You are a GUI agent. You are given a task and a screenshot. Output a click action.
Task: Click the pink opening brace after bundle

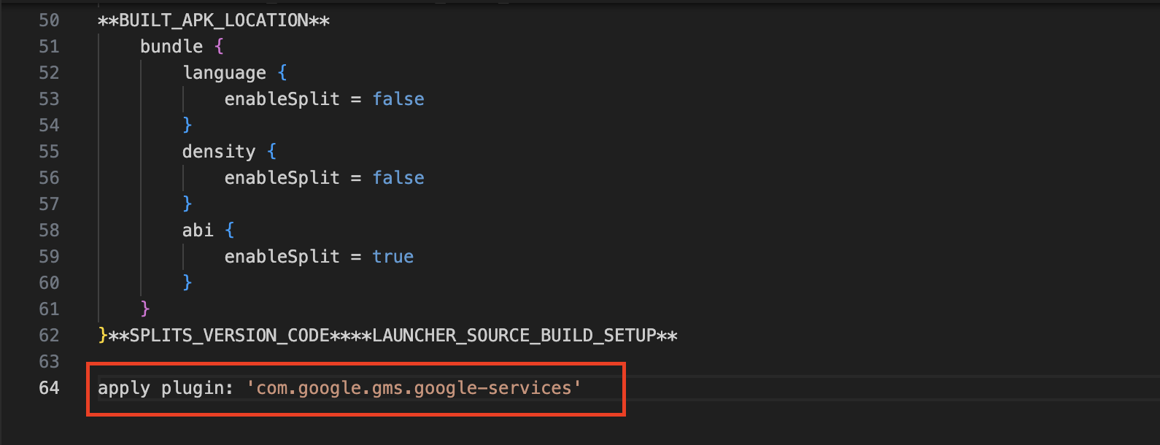pos(219,47)
